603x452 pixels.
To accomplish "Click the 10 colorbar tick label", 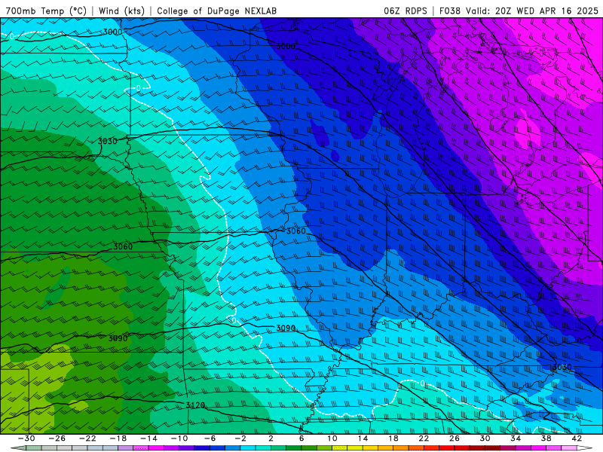I will pos(332,438).
